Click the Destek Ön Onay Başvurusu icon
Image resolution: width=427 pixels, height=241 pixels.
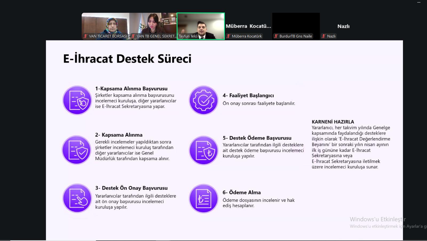(x=77, y=198)
